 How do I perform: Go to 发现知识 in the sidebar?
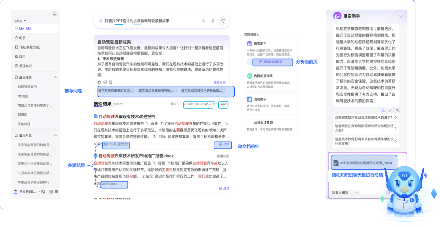(25, 66)
